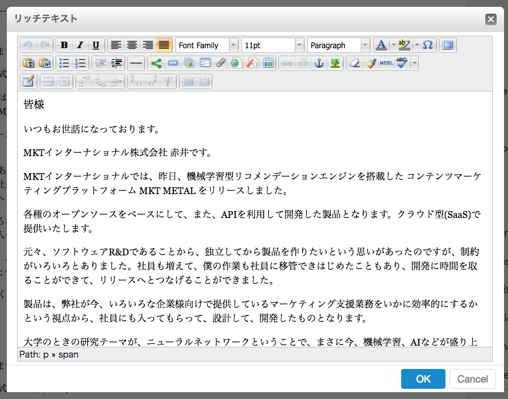Viewport: 508px width, 399px height.
Task: Align text to the left
Action: (116, 45)
